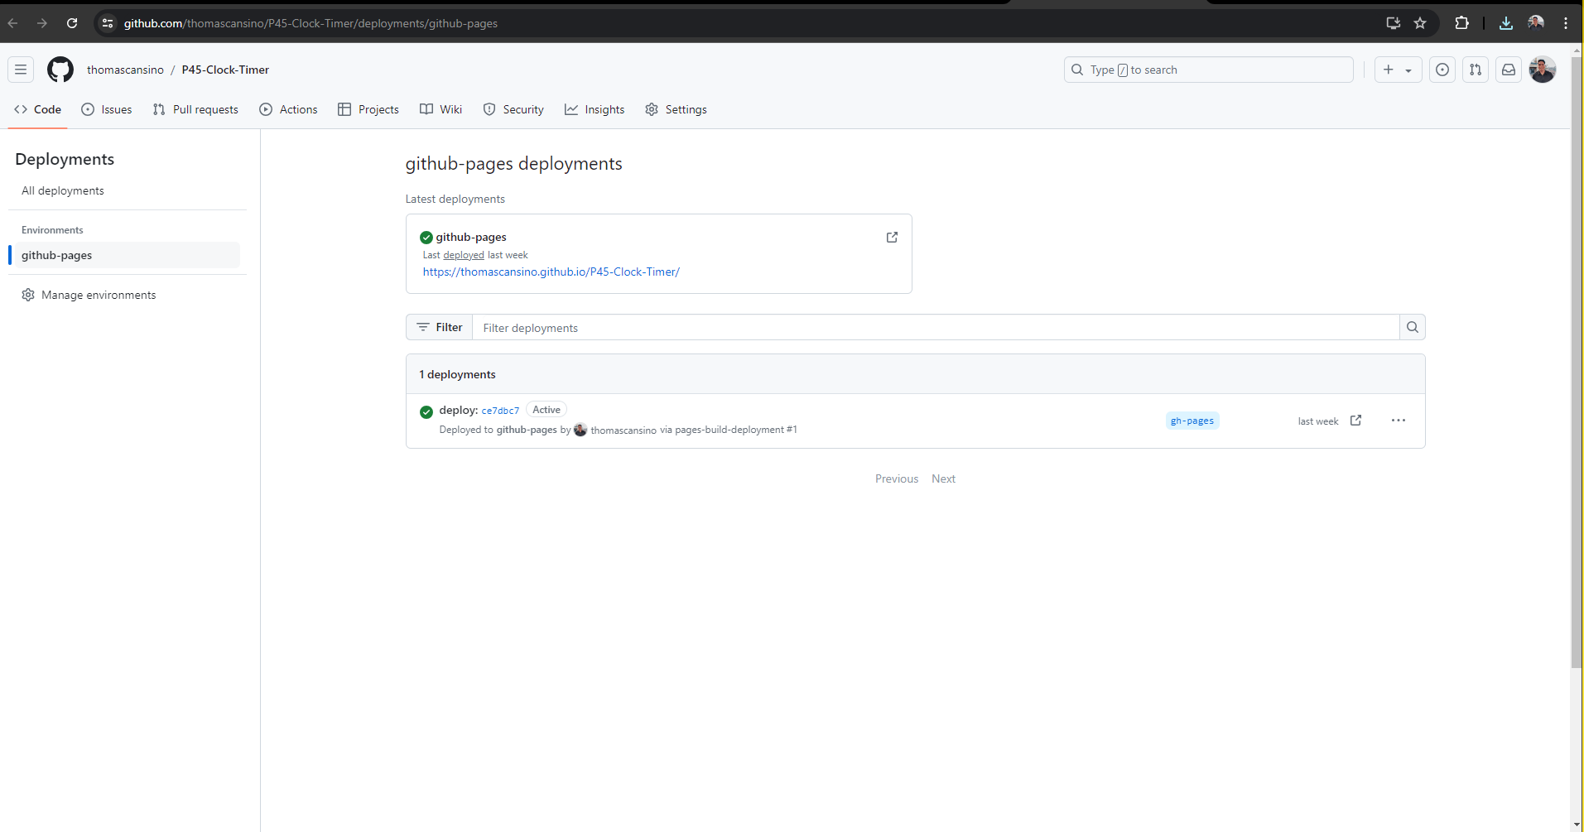Click the gh-pages branch label

click(x=1192, y=421)
